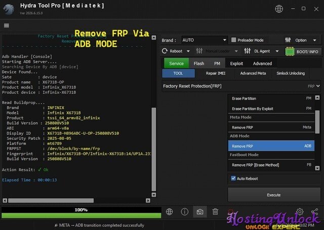
Task: Click the globe language icon in title bar
Action: (x=279, y=9)
